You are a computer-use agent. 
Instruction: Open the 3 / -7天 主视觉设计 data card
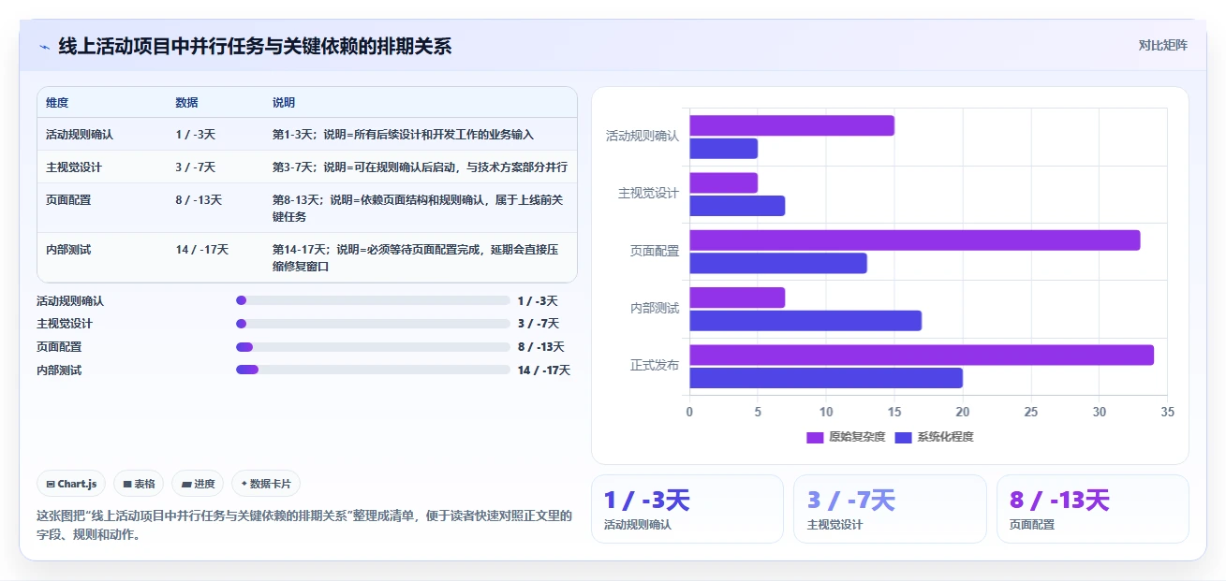click(890, 509)
